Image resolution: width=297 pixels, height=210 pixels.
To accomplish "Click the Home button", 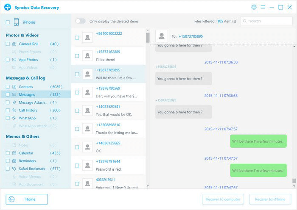I will pyautogui.click(x=27, y=199).
